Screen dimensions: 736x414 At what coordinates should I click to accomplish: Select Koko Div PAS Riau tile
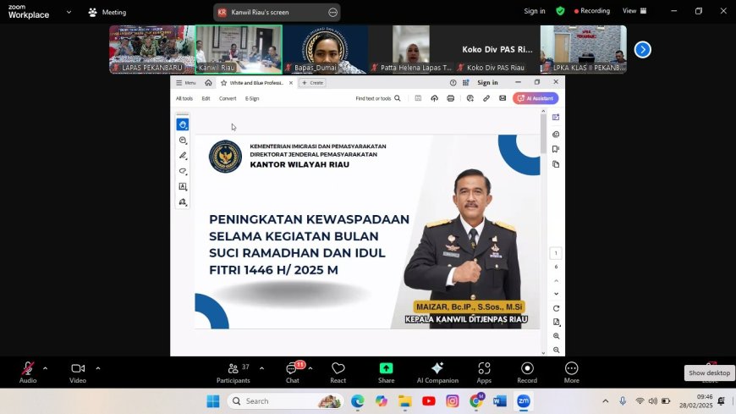tap(497, 49)
